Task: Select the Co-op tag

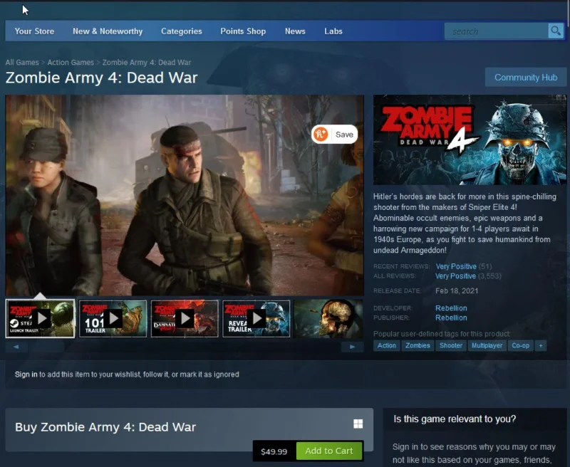Action: click(521, 346)
